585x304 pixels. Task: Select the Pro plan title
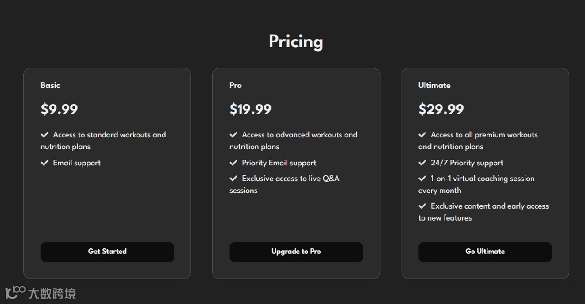tap(236, 85)
